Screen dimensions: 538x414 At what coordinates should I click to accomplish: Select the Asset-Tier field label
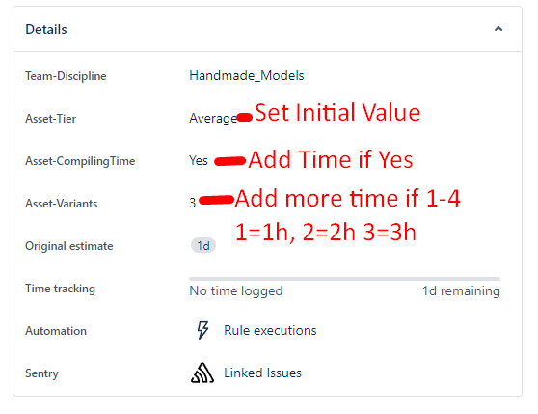(51, 119)
